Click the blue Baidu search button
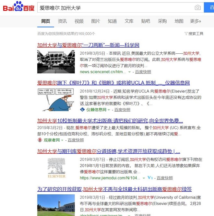 click(209, 7)
